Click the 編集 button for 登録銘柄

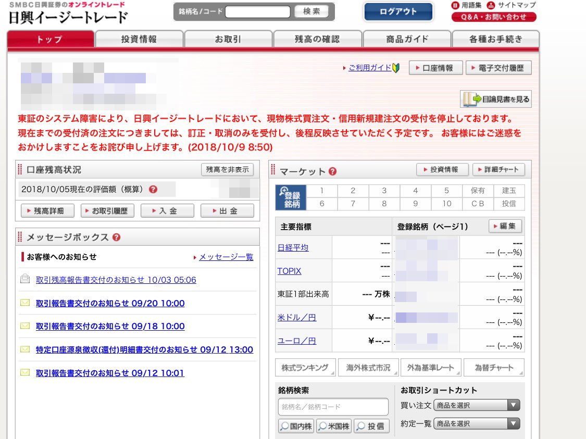505,226
